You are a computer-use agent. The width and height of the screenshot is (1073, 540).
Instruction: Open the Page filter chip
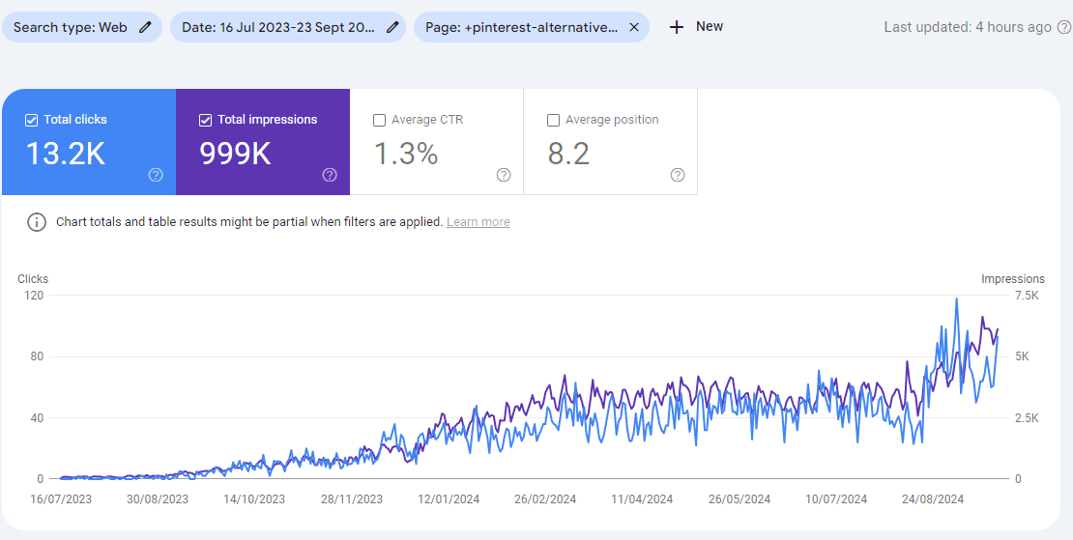(x=521, y=27)
